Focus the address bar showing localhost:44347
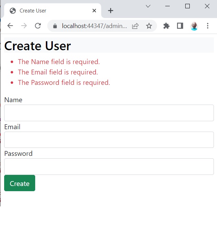This screenshot has height=231, width=217. (x=94, y=26)
